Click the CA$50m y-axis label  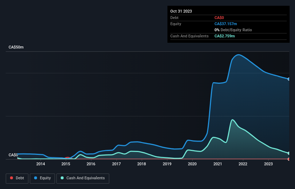click(16, 47)
